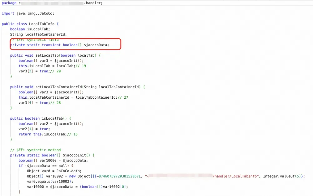Image resolution: width=313 pixels, height=196 pixels.
Task: Click the 'var3[2] = true;// 20' line
Action: click(x=39, y=71)
